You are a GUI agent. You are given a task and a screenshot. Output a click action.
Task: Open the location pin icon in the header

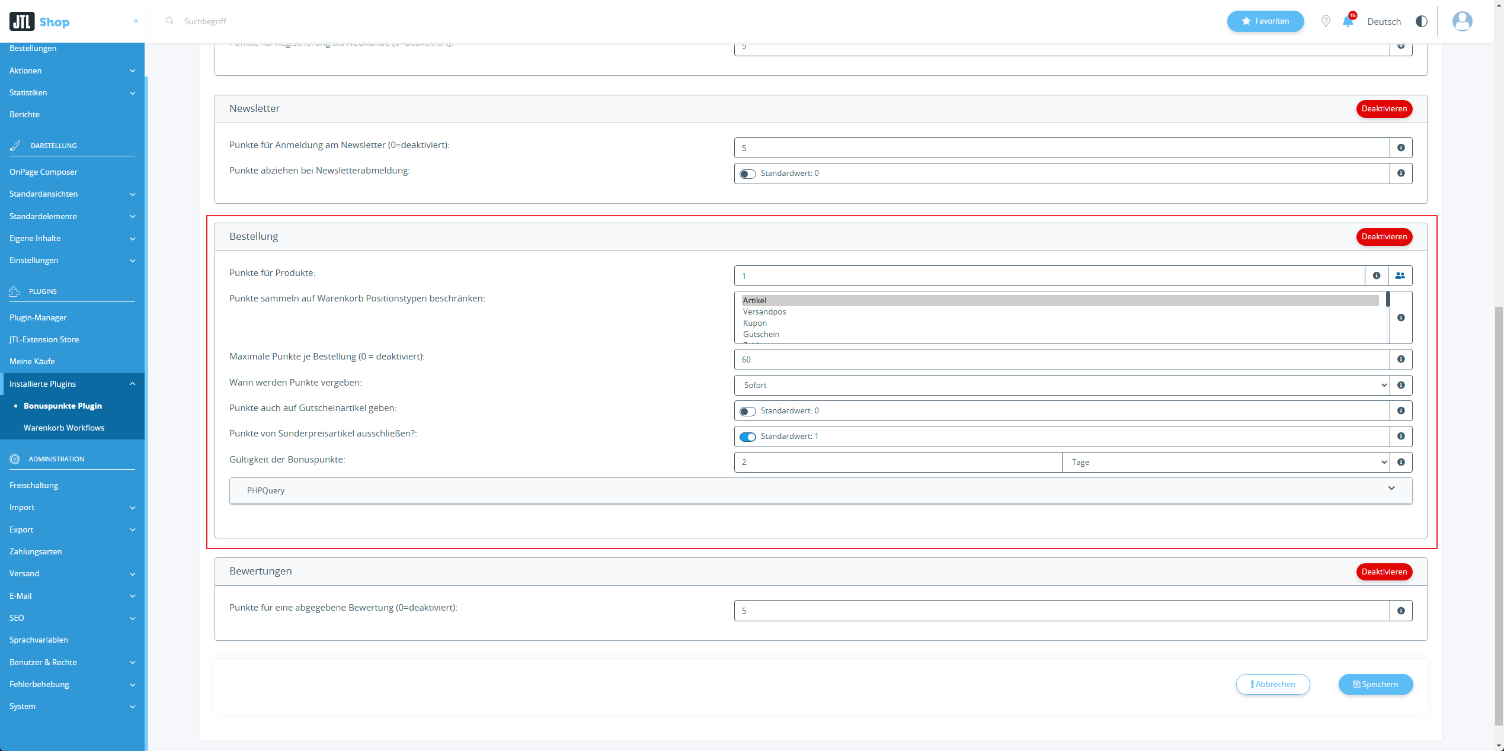(x=1326, y=21)
